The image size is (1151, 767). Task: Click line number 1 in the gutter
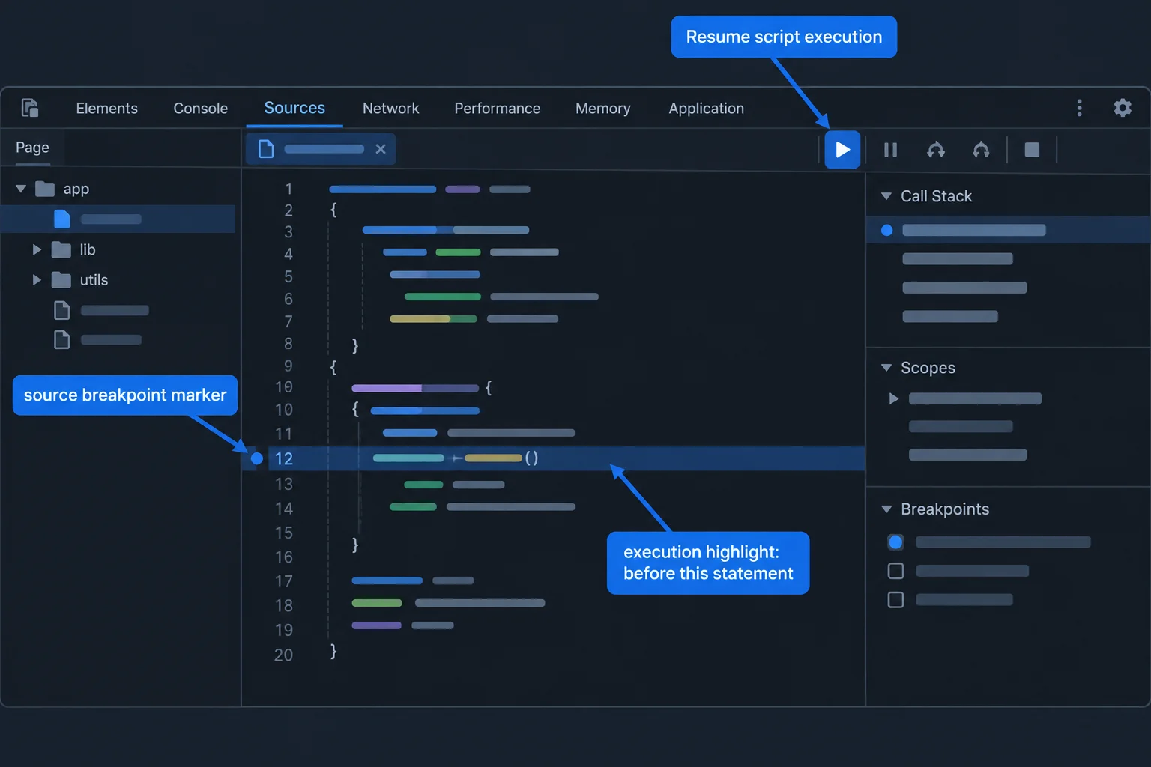tap(288, 189)
